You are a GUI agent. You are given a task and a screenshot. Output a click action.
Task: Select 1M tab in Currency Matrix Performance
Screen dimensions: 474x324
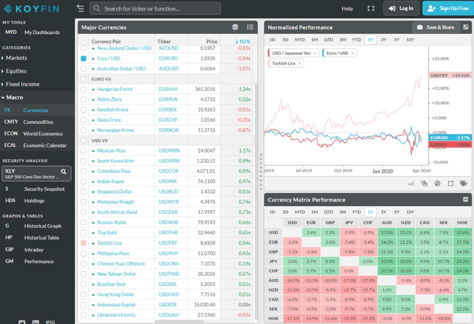[x=315, y=212]
